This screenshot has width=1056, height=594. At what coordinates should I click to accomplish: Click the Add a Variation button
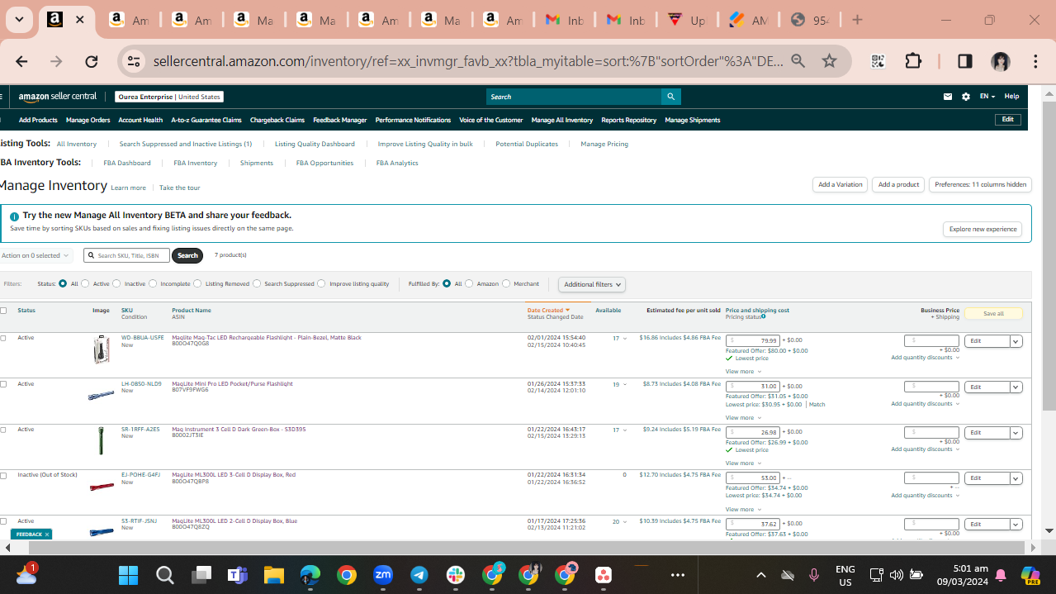840,185
